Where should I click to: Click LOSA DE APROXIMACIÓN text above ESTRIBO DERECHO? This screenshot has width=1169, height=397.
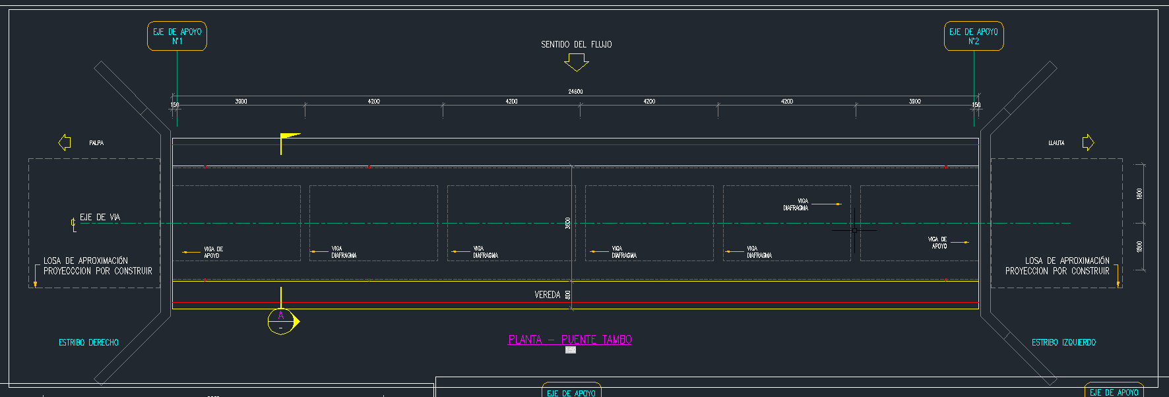86,260
